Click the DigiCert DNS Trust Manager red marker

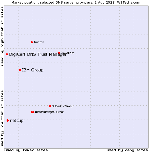click(x=7, y=54)
